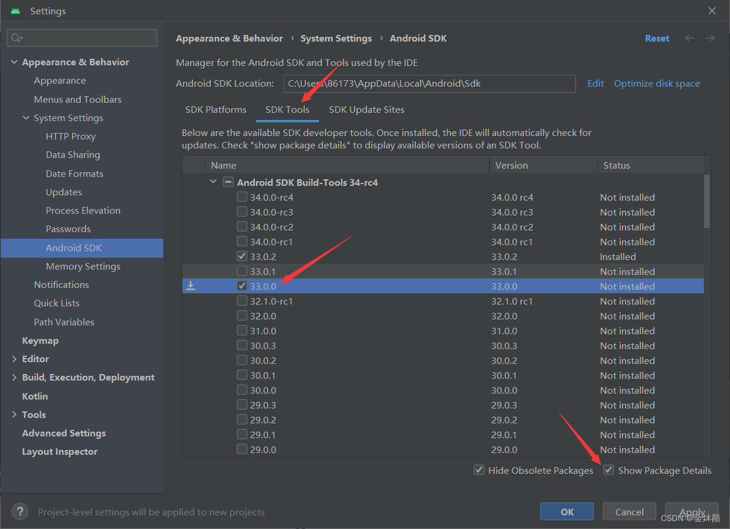Image resolution: width=730 pixels, height=529 pixels.
Task: Open Updates settings page
Action: pos(64,192)
